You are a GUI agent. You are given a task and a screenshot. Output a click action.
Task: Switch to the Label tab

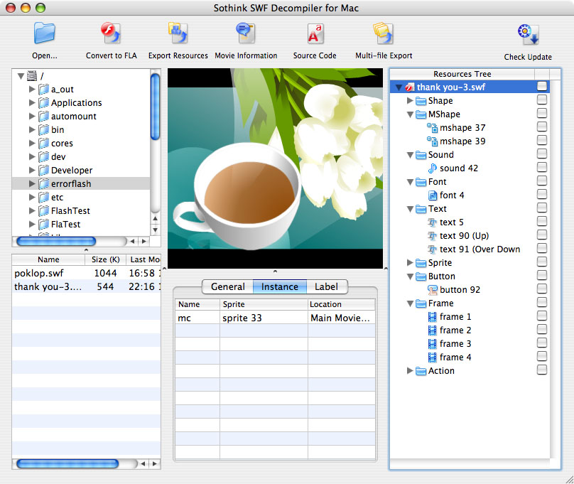click(327, 286)
